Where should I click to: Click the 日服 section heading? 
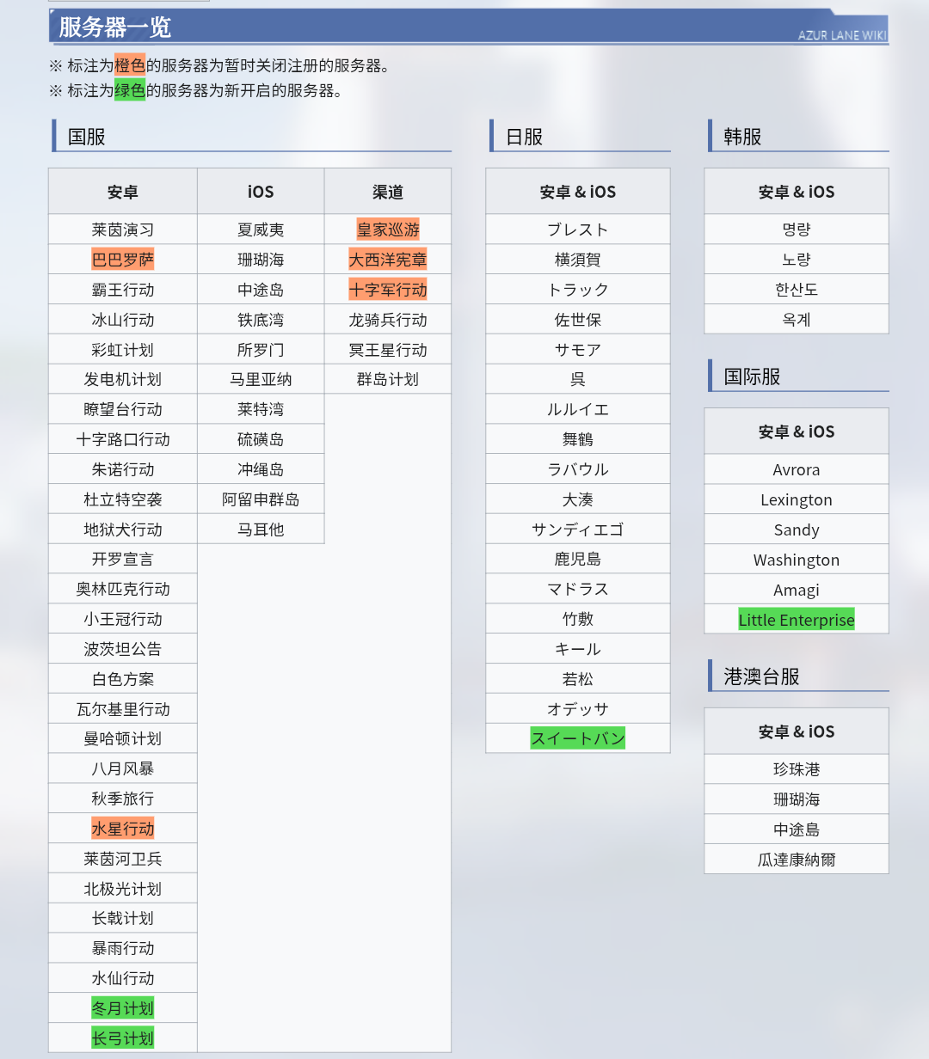pos(525,137)
